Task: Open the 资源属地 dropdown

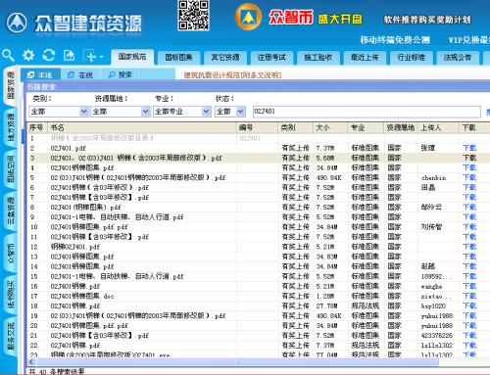Action: pyautogui.click(x=121, y=112)
